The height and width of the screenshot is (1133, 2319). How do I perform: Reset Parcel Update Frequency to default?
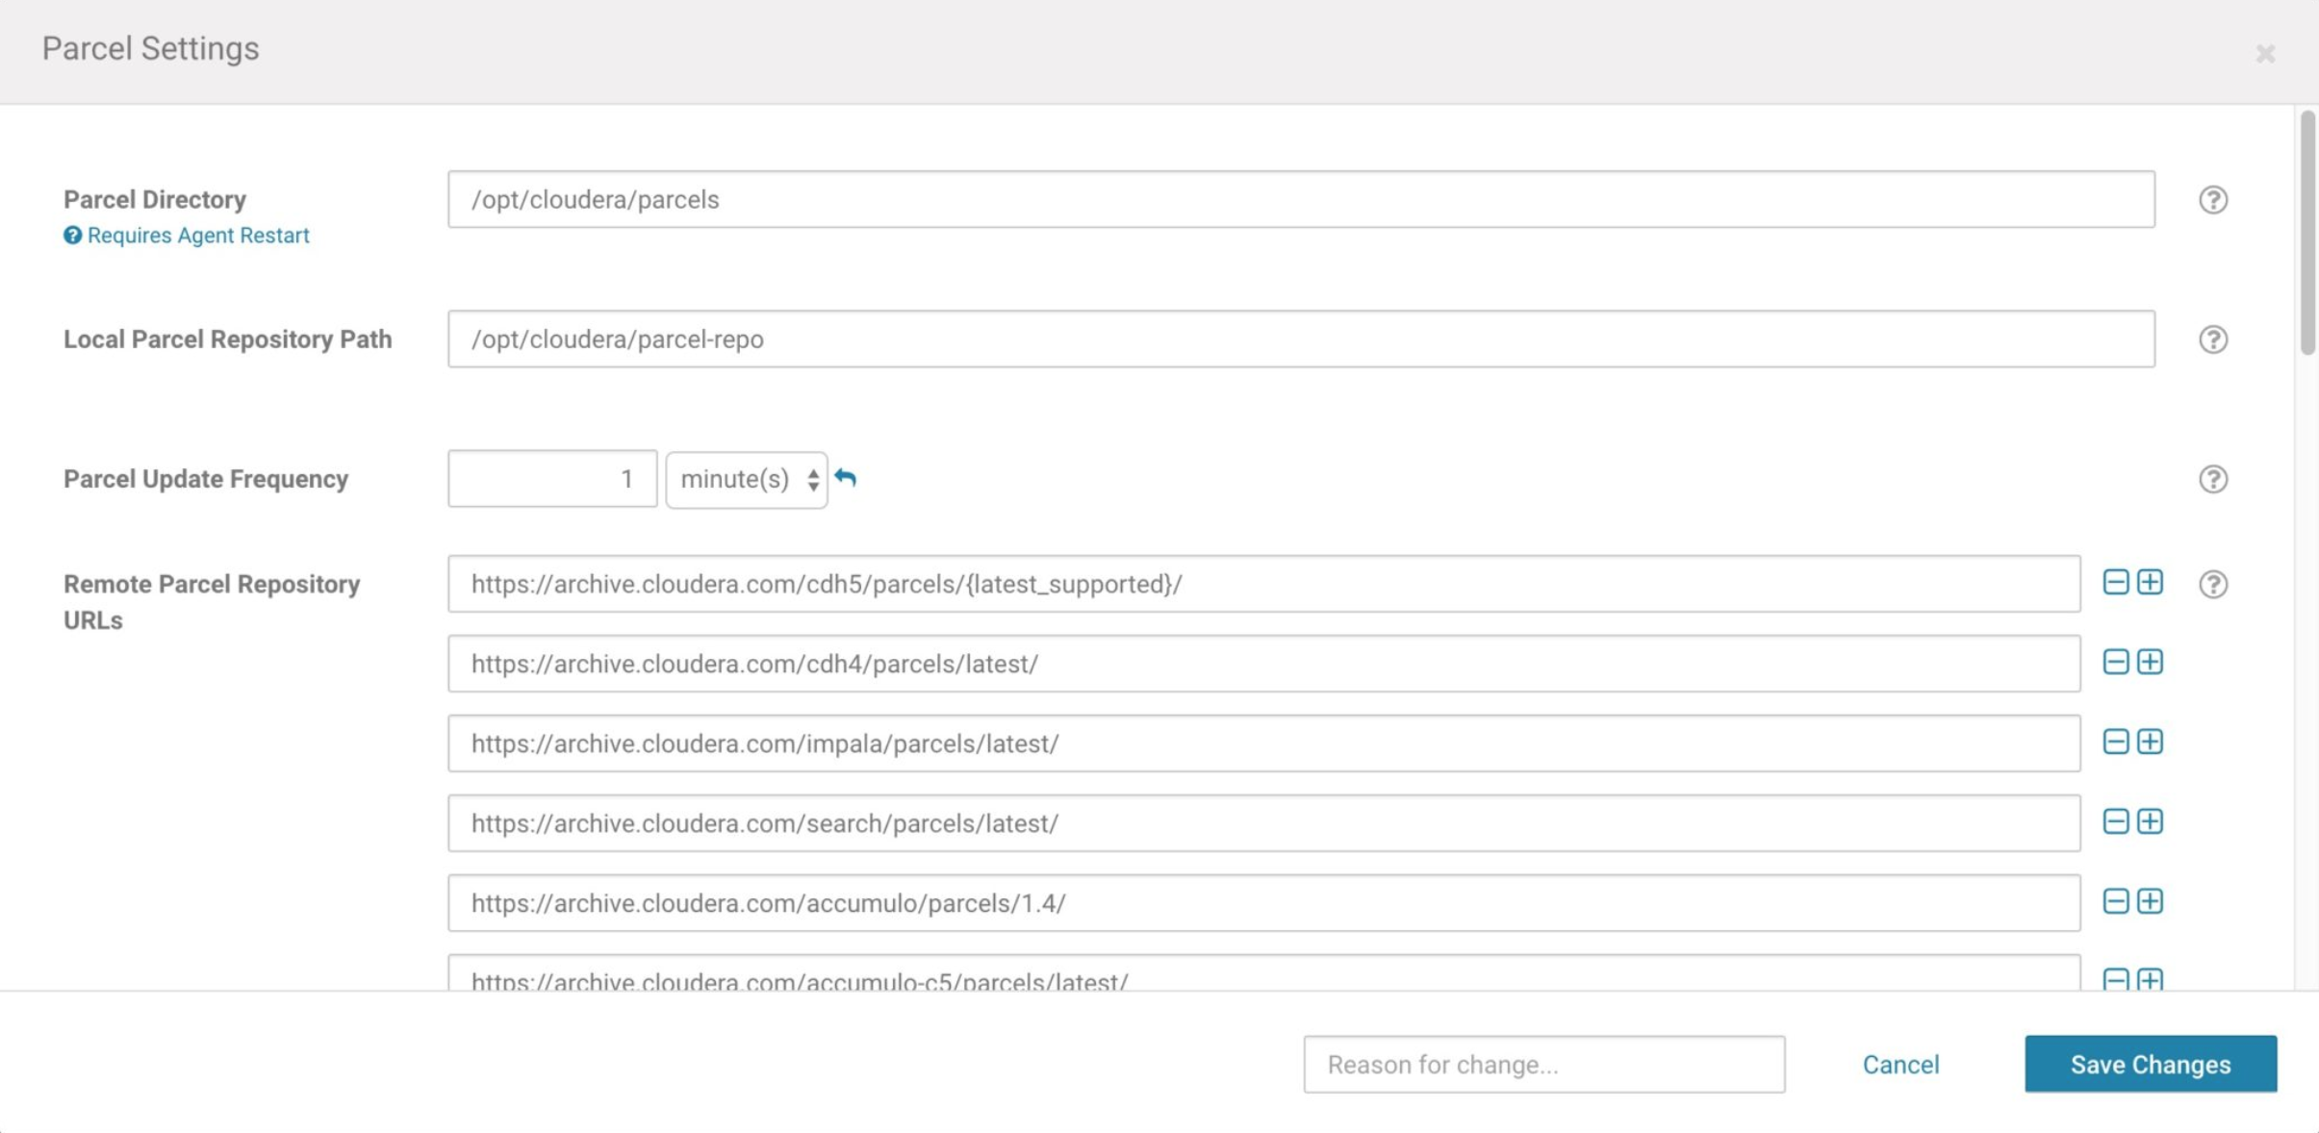pyautogui.click(x=846, y=478)
